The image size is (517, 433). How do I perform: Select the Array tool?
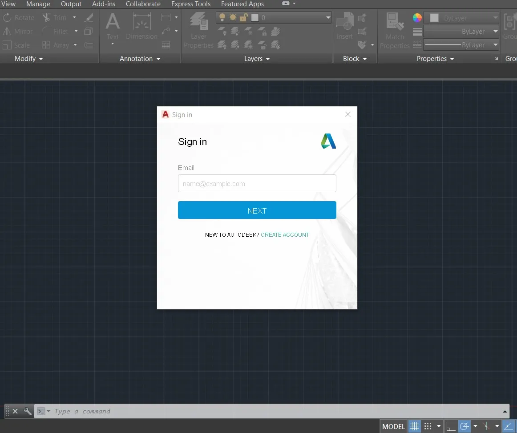(x=59, y=45)
